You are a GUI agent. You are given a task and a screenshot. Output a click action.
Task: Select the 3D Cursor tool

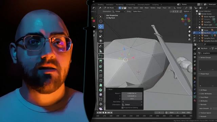tap(101, 21)
